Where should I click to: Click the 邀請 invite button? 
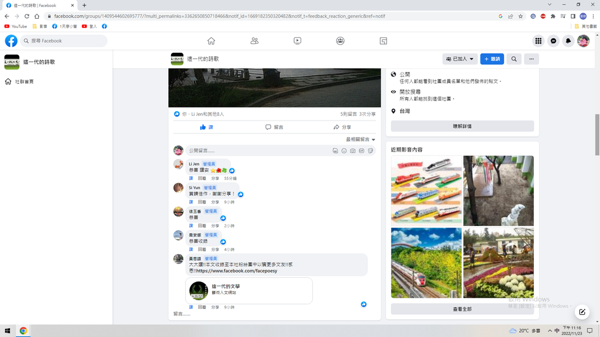coord(492,59)
